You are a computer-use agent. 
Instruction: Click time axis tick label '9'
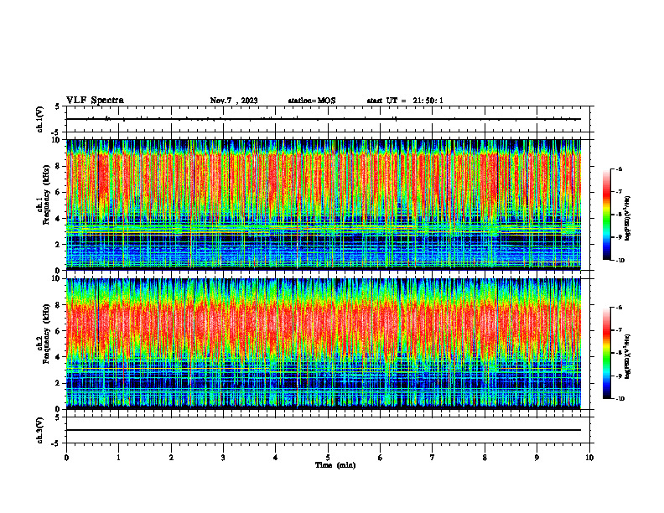coord(537,458)
